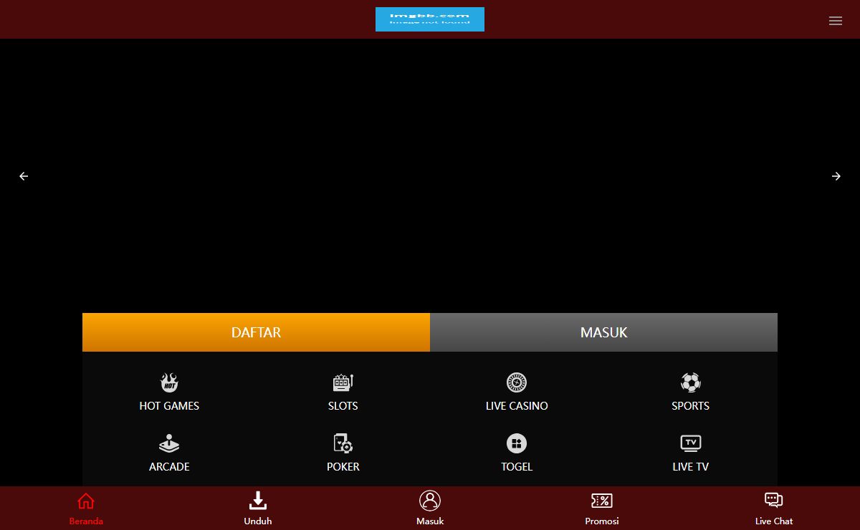
Task: Open the Hot Games flame icon
Action: point(169,382)
